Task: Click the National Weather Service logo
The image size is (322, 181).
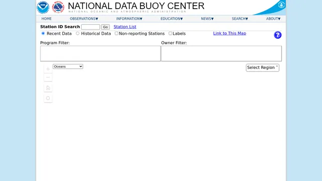Action: click(58, 7)
